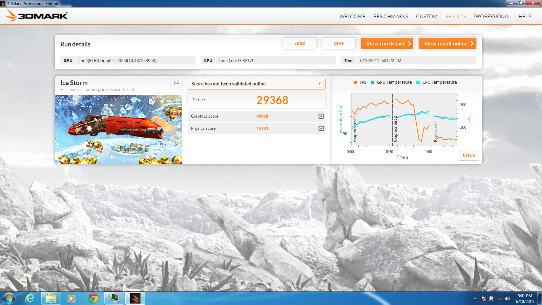
Task: Open Action Center flag in tray
Action: tap(483, 299)
